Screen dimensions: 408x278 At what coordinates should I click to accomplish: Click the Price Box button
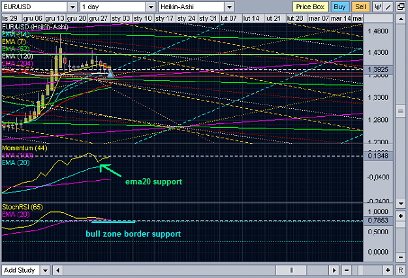(311, 7)
